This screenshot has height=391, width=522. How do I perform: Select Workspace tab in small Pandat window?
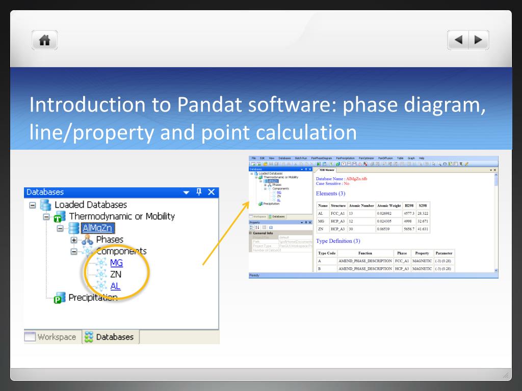click(258, 216)
